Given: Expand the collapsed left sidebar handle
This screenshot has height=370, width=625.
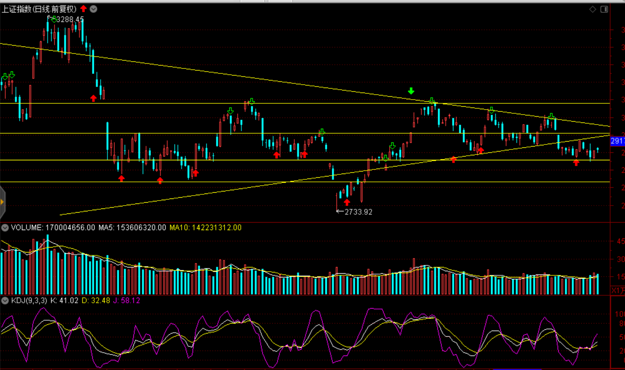Looking at the screenshot, I should (2, 202).
